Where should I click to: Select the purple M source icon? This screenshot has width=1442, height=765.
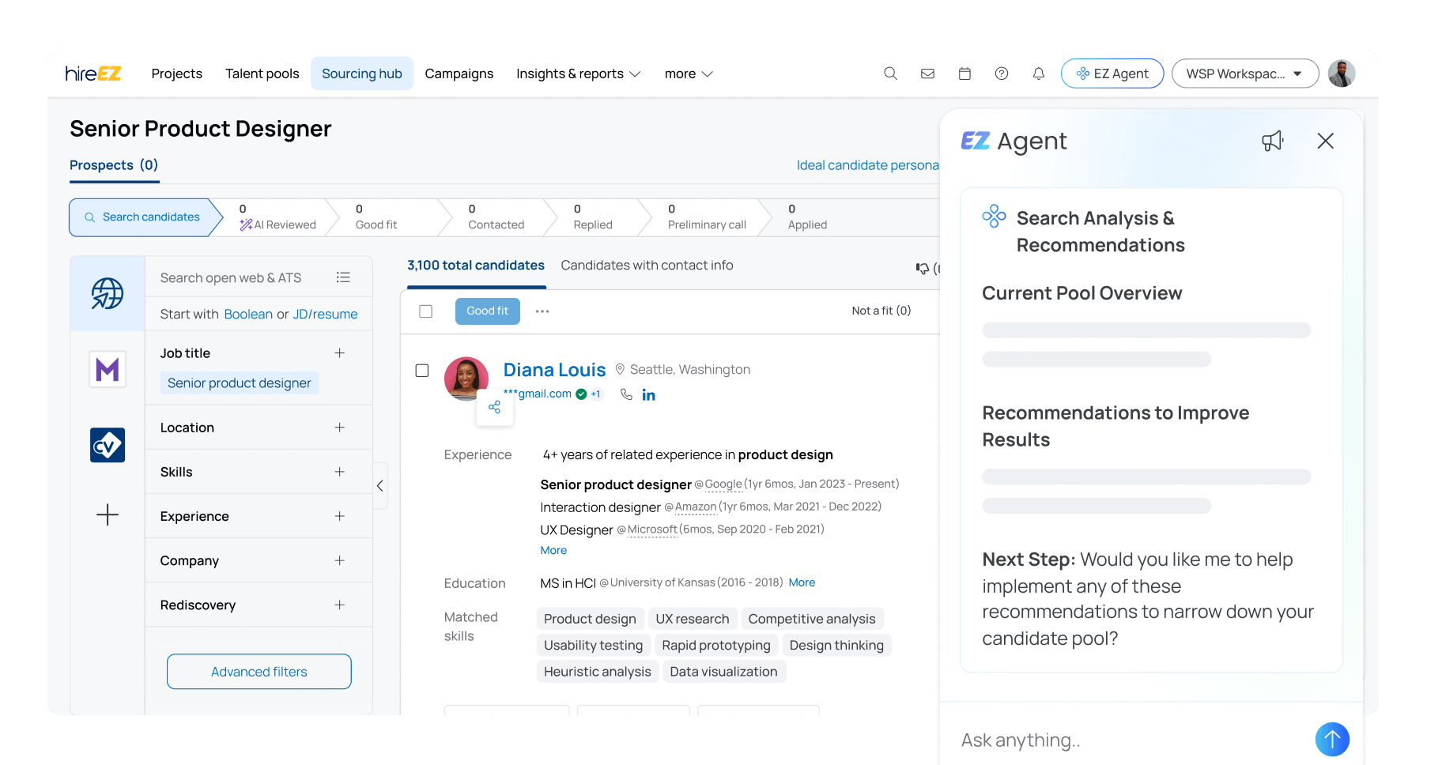pos(108,369)
